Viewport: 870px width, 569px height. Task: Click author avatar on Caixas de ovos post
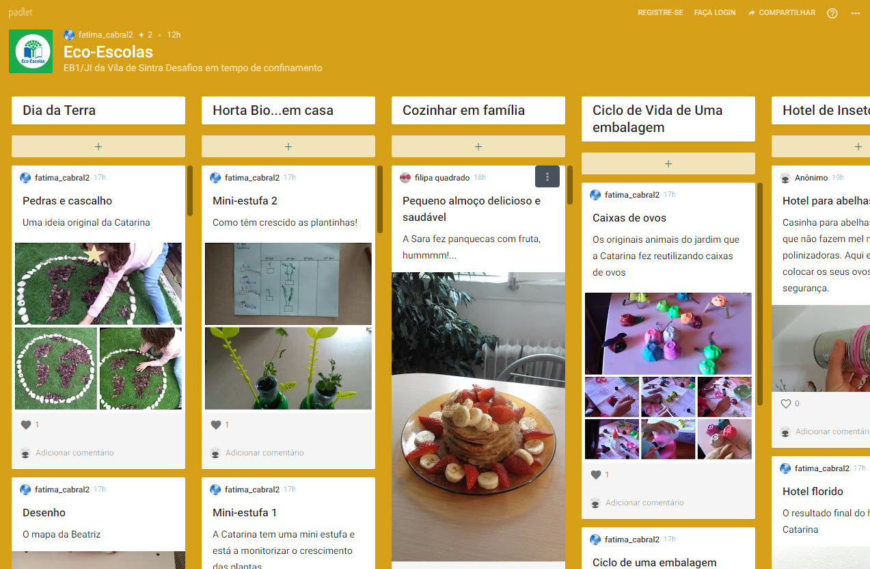(595, 195)
